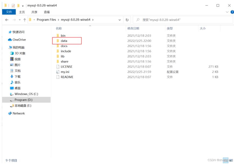
Task: Sort by 修改日期 column header
Action: coord(133,28)
